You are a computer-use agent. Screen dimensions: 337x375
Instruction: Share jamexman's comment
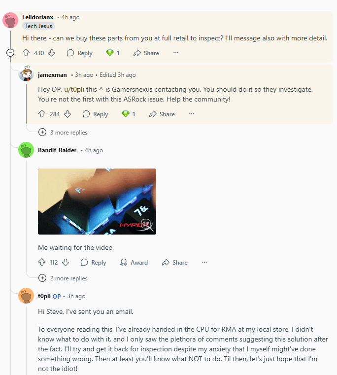point(162,114)
